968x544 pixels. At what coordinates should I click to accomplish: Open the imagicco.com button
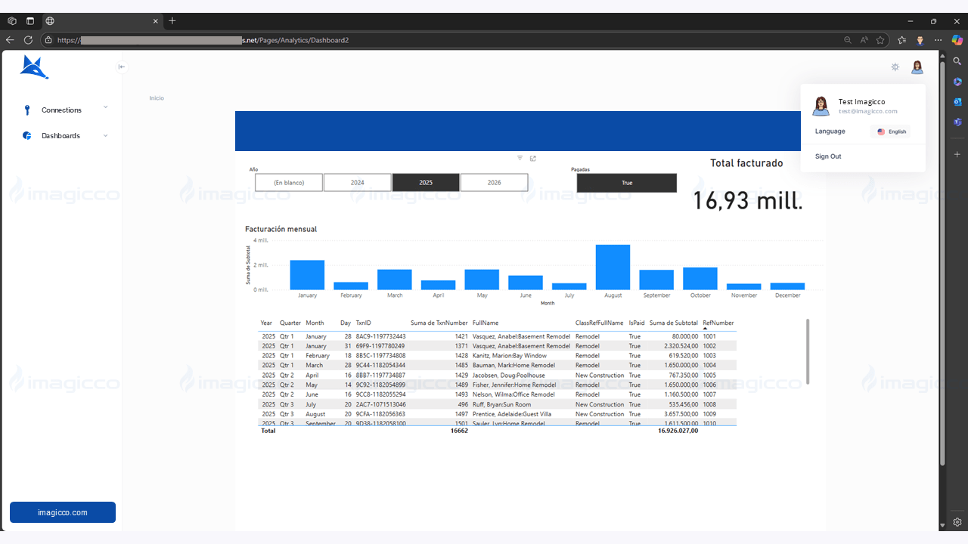click(x=63, y=512)
